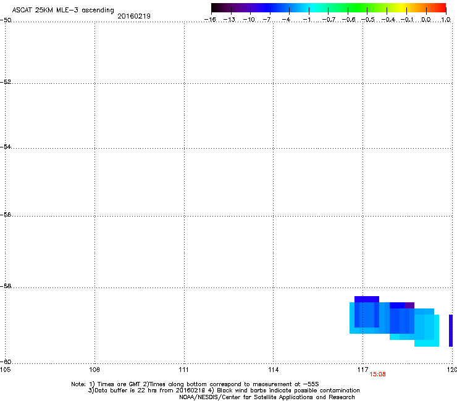Select the -1 color scale label

(306, 20)
